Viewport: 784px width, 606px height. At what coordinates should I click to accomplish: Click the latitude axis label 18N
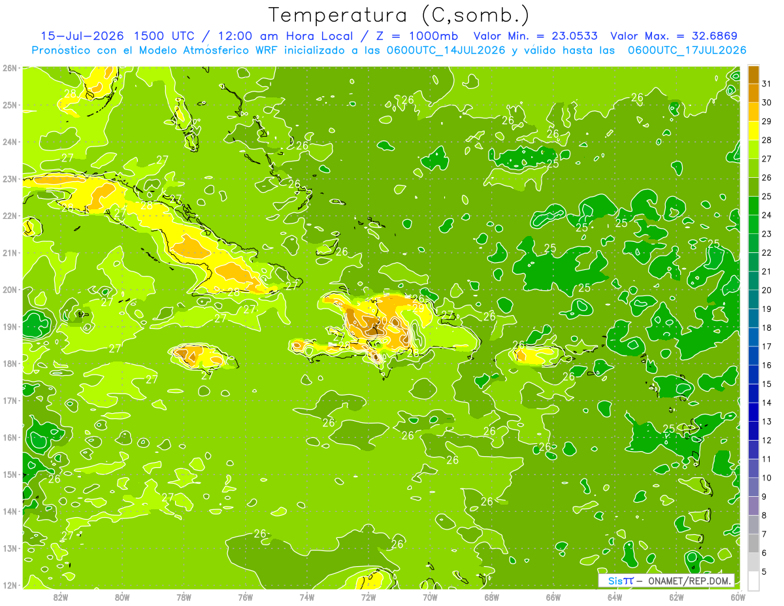pyautogui.click(x=10, y=363)
